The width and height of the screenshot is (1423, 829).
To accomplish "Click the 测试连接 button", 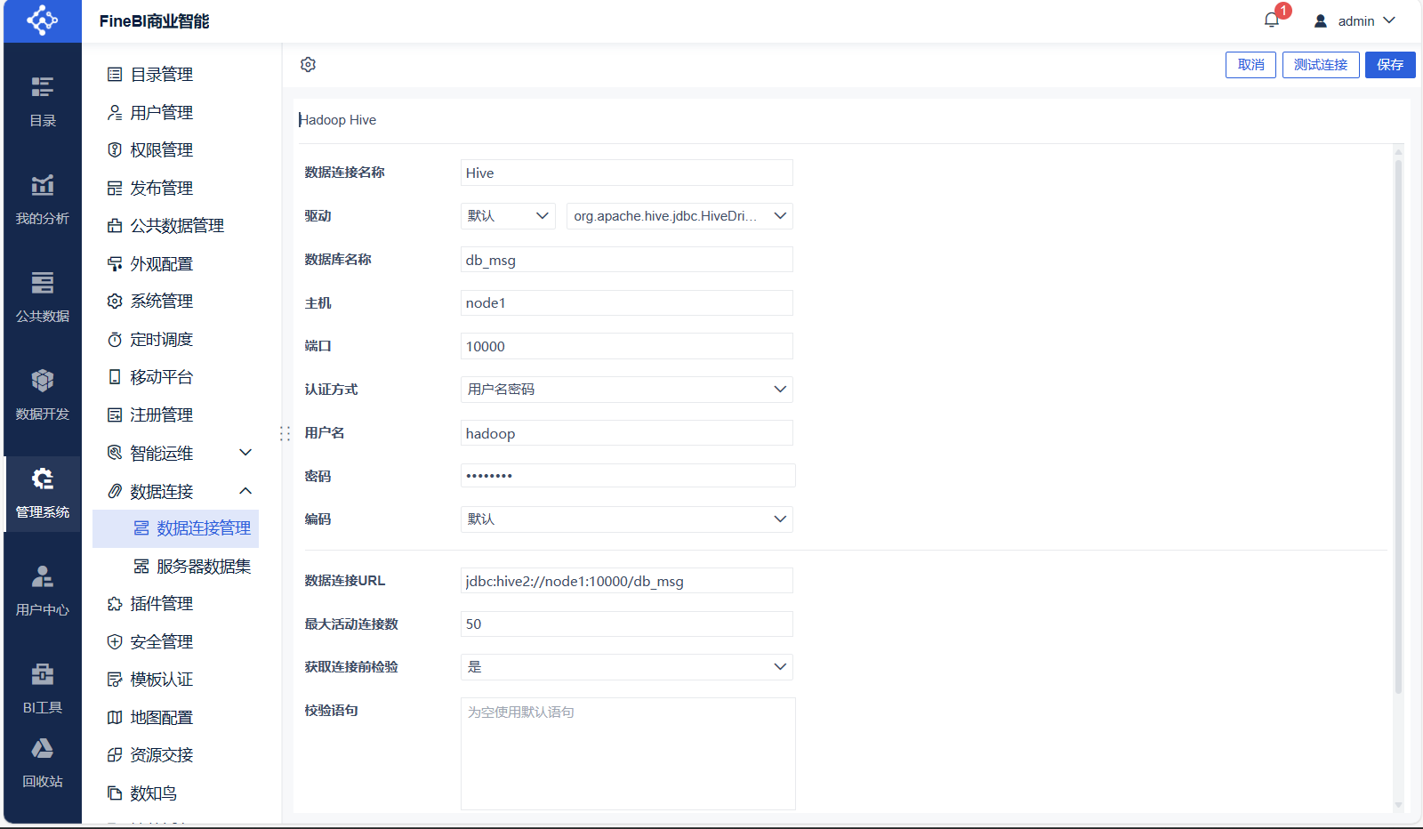I will (1320, 65).
